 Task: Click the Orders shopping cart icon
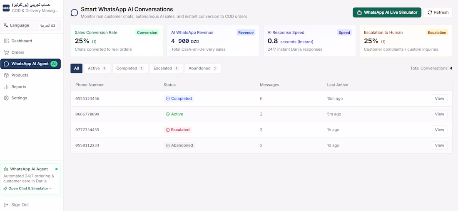click(6, 52)
